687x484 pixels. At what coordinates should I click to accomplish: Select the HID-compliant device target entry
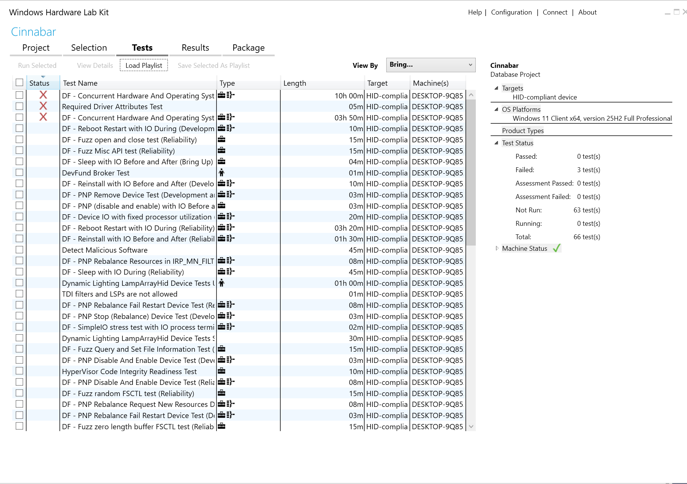[x=544, y=97]
